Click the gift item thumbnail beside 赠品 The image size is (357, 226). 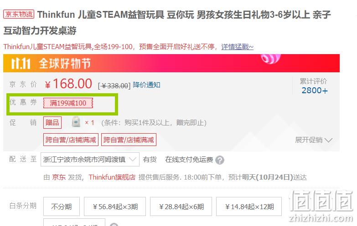[x=76, y=122]
